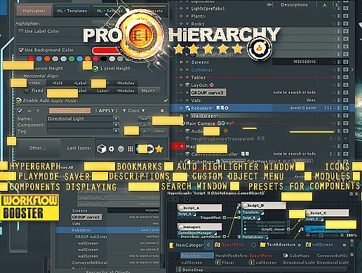Select the TextAdventure bookmark tab
Viewport: 362px width, 273px height.
(281, 245)
